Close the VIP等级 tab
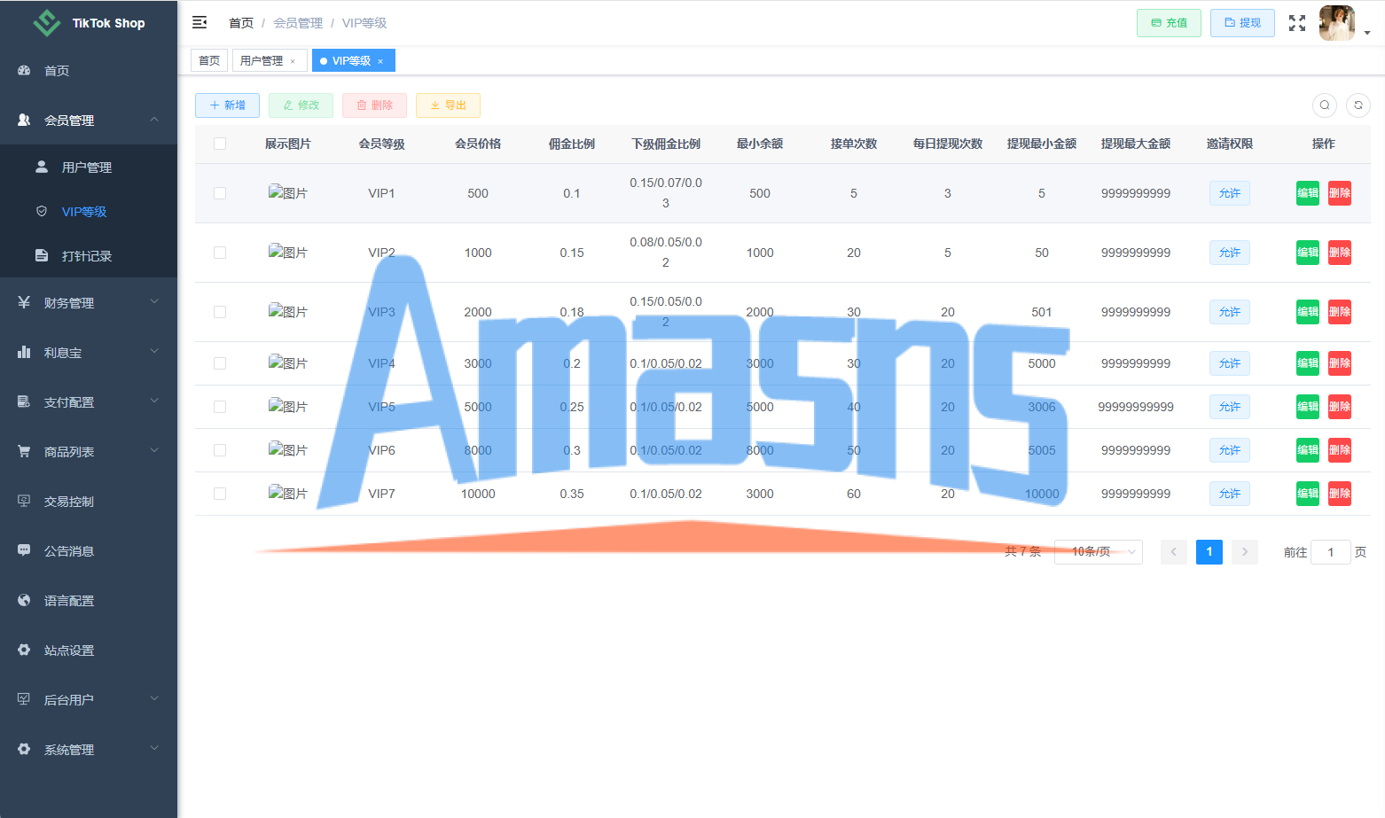The width and height of the screenshot is (1385, 818). pos(380,61)
